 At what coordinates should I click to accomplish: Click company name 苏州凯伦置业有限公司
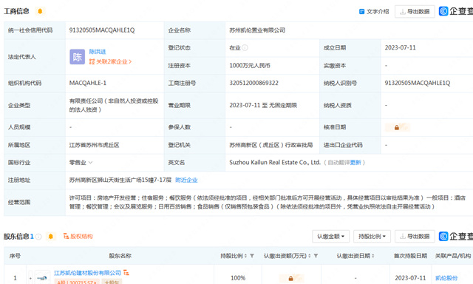coord(257,30)
